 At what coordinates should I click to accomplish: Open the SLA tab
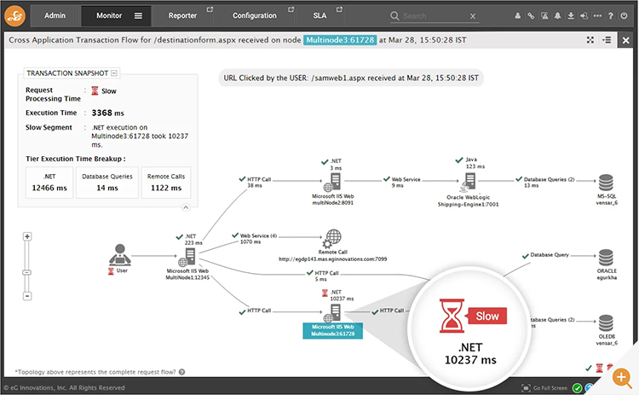[319, 15]
